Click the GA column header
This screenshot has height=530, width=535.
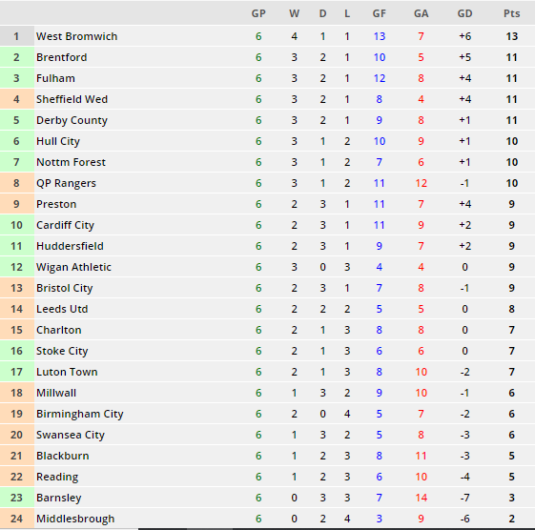tap(422, 13)
